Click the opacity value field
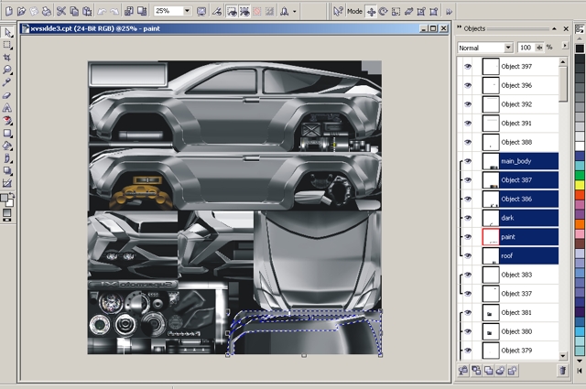The width and height of the screenshot is (586, 389). [x=526, y=47]
